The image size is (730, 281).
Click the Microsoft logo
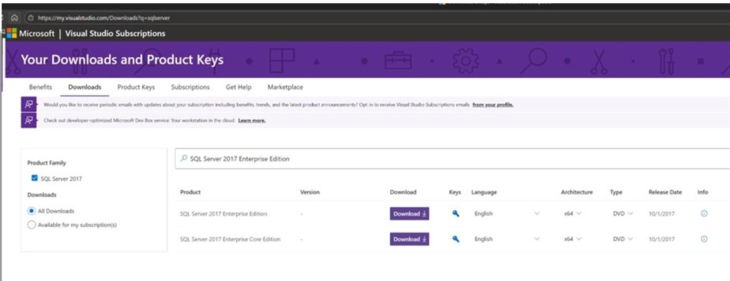12,33
